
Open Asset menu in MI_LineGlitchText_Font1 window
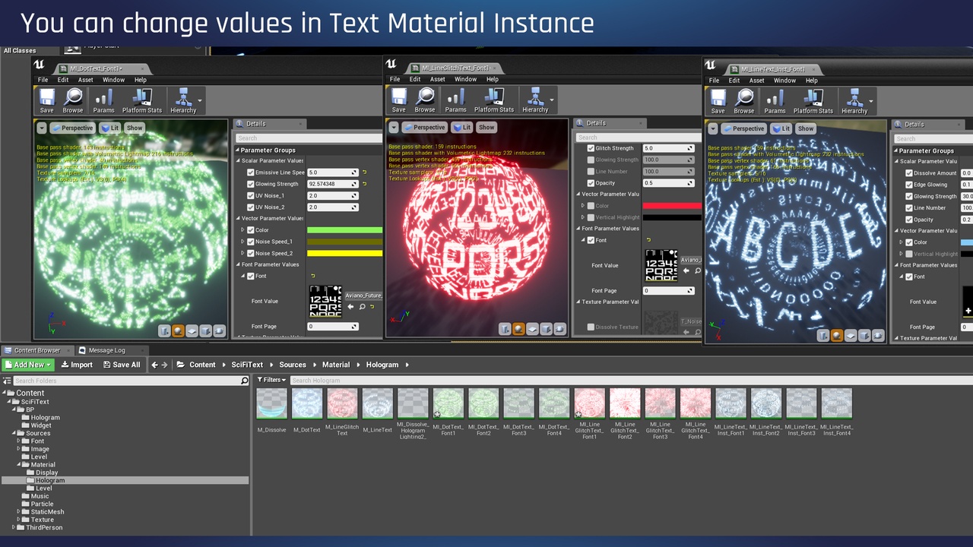pyautogui.click(x=438, y=79)
